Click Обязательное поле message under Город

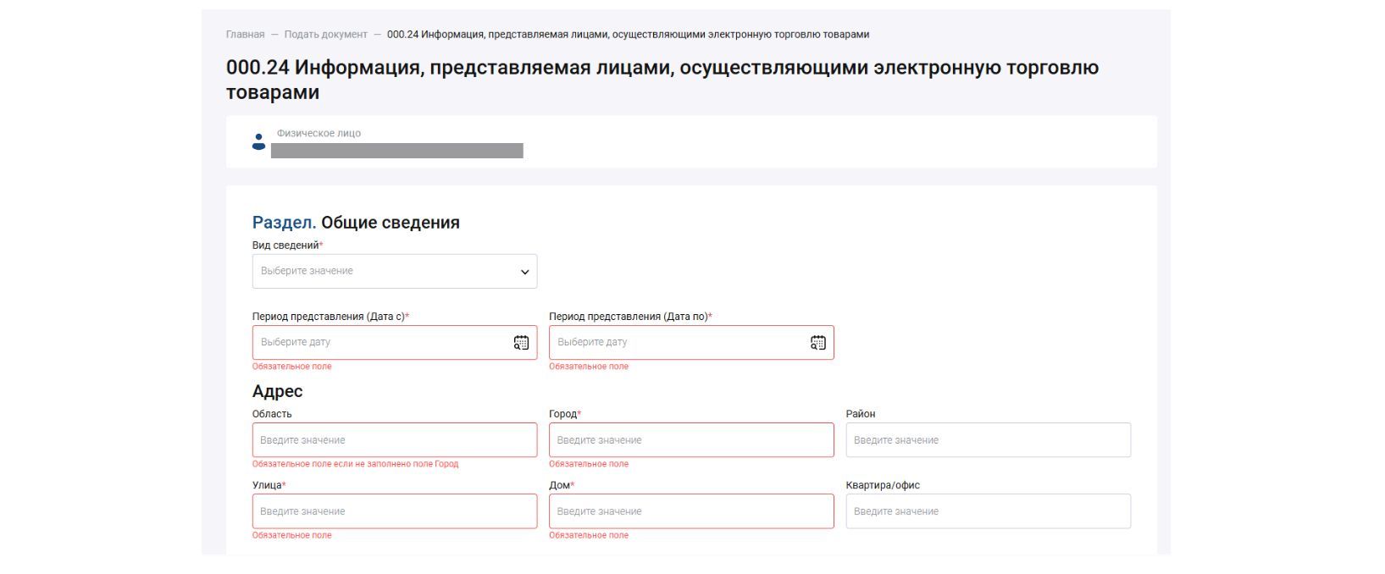[589, 464]
